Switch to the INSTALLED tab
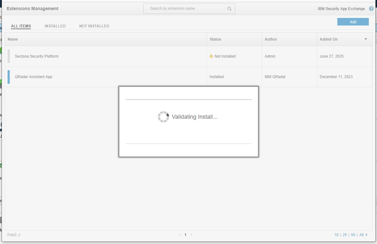The image size is (377, 244). tap(55, 26)
